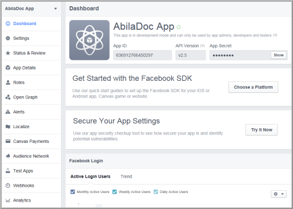Screen dimensions: 293x209
Task: Disable Daily Active Users checkbox
Action: (156, 192)
